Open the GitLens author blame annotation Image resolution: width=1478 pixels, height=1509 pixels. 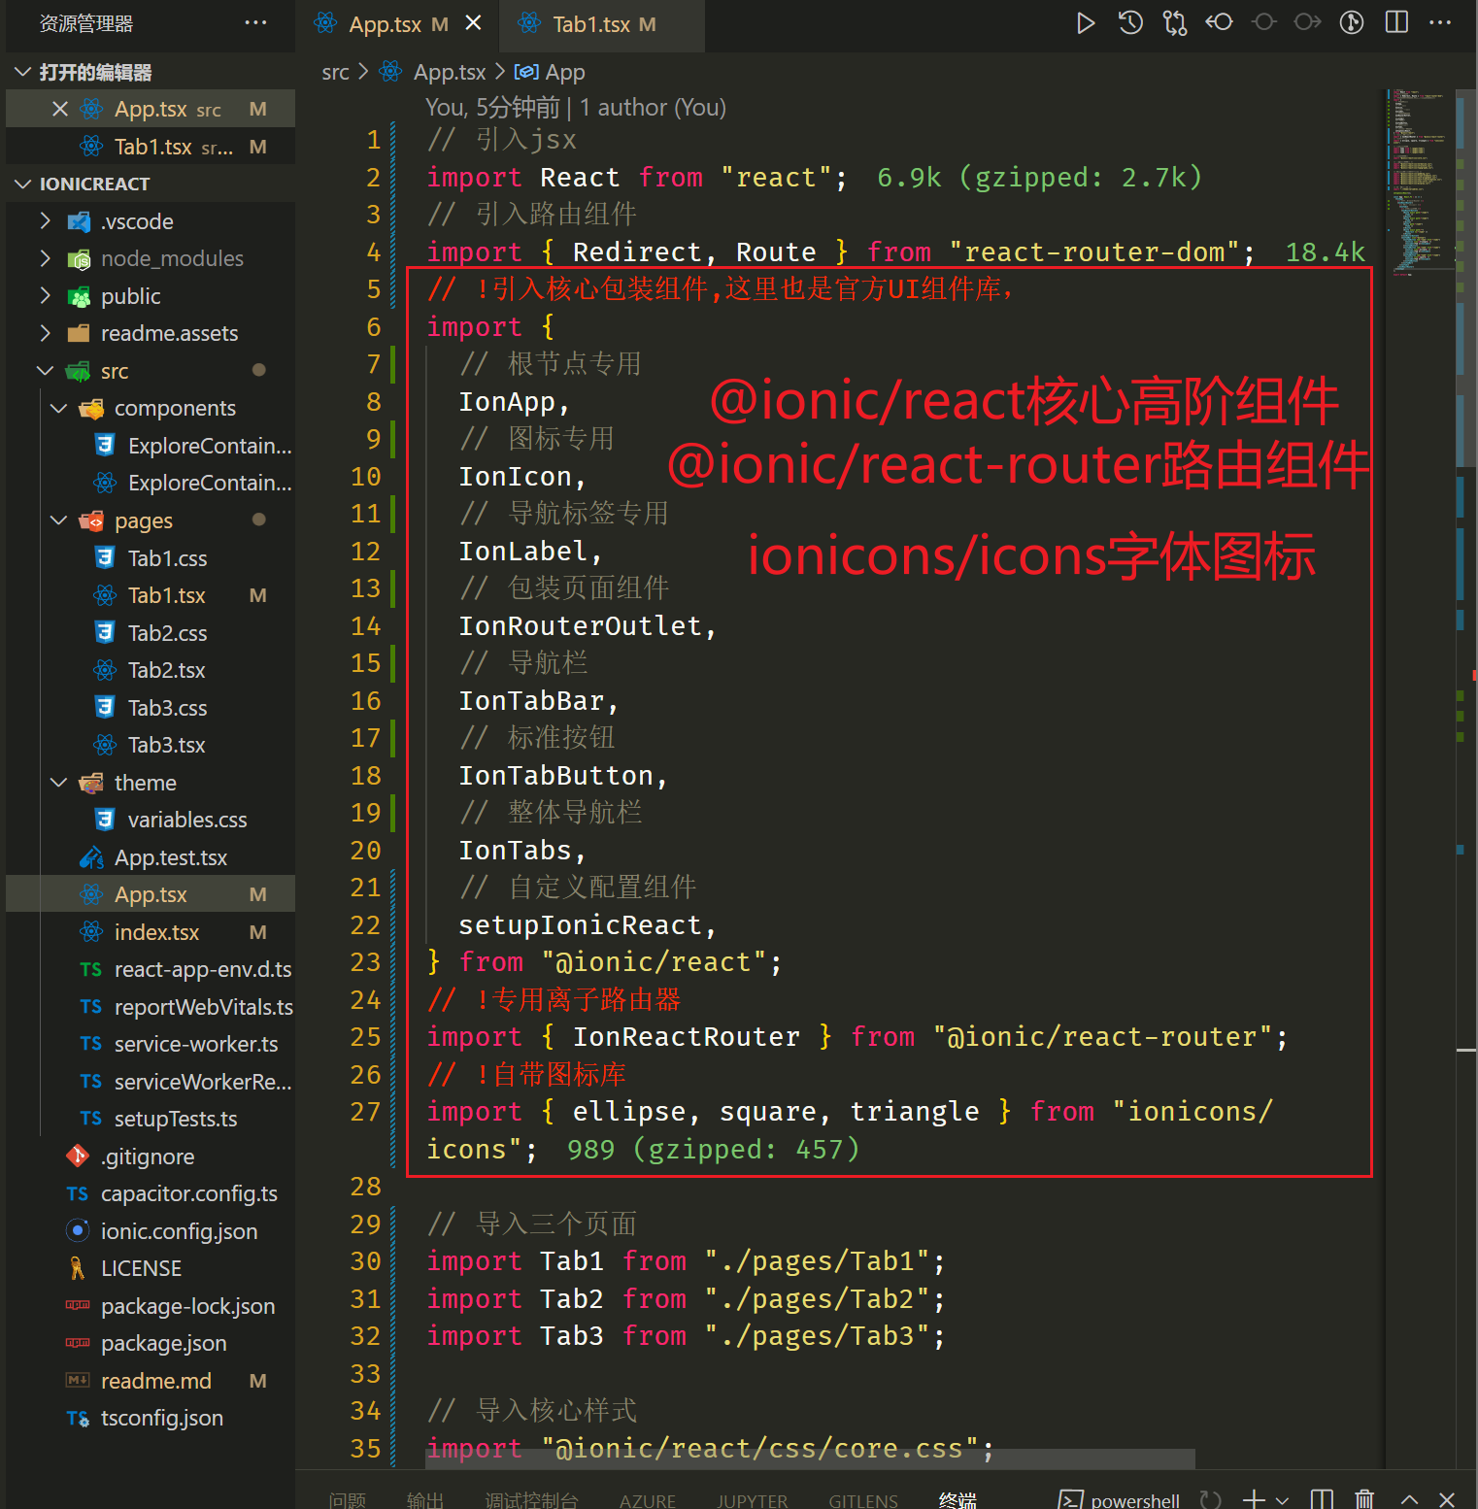coord(576,107)
